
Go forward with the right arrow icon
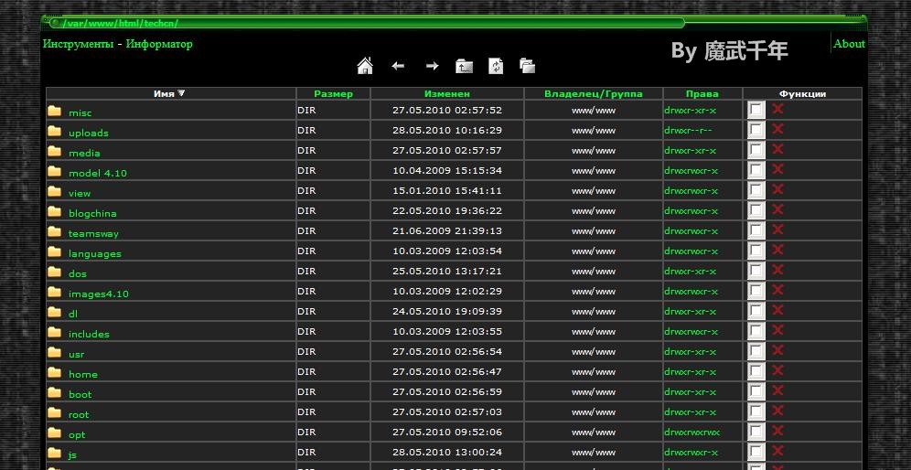[432, 66]
